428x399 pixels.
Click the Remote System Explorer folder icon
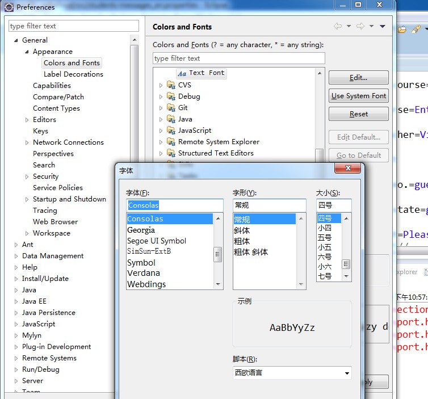[x=171, y=142]
